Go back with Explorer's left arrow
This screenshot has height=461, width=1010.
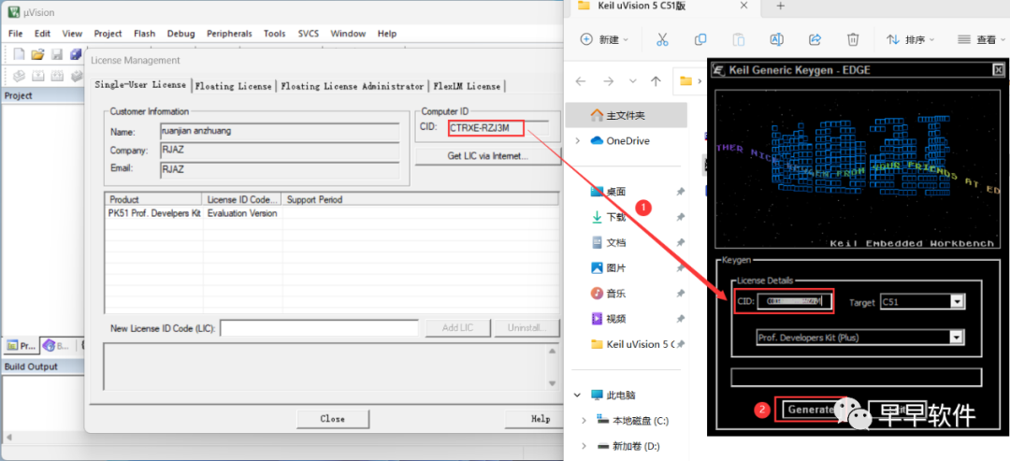point(581,81)
